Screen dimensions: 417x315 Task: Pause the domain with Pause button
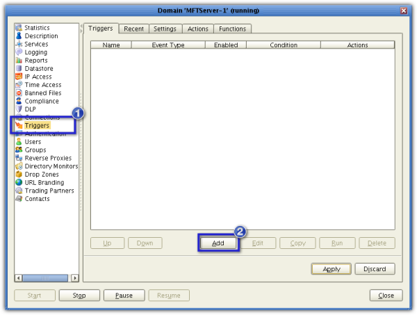point(124,296)
